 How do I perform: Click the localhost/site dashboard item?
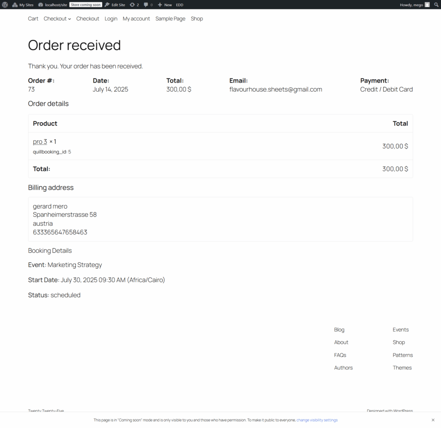(x=53, y=5)
